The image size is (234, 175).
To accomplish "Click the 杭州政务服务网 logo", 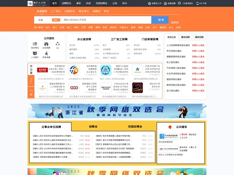I will click(x=168, y=136).
